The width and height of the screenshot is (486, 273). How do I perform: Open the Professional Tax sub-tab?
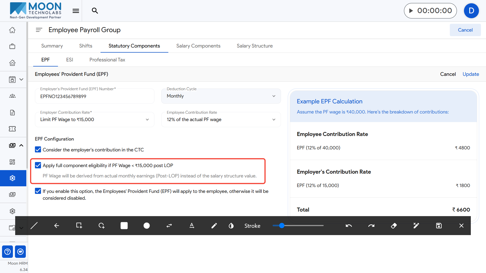[107, 60]
